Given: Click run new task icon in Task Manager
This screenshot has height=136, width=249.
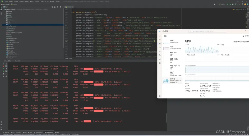Looking at the screenshot, I should pyautogui.click(x=243, y=36).
